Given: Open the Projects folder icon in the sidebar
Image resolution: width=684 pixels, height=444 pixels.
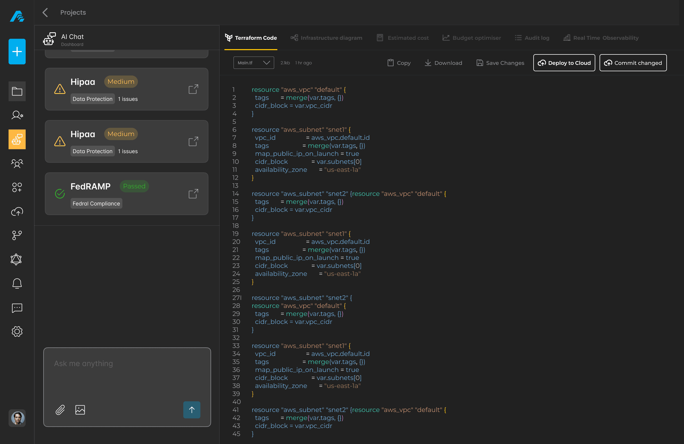Looking at the screenshot, I should coord(17,91).
